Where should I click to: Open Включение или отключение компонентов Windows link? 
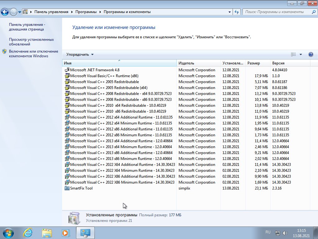(34, 54)
